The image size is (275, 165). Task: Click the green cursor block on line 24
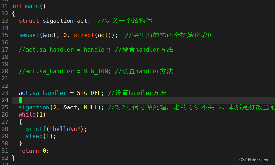20,100
